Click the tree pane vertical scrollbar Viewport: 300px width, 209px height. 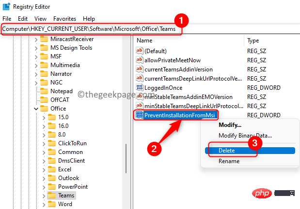(x=126, y=158)
